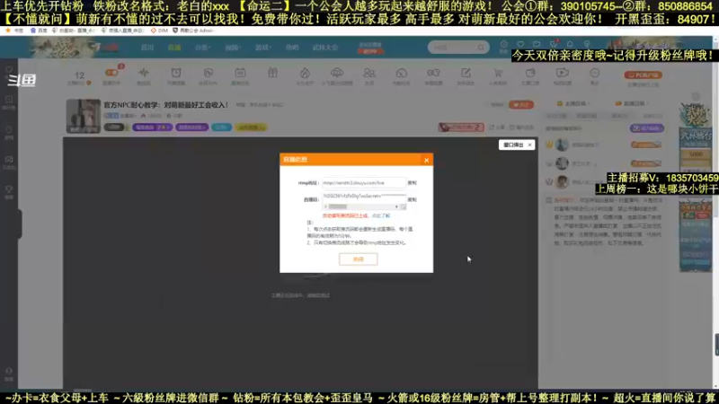Image resolution: width=719 pixels, height=404 pixels.
Task: Open the shield tool icon
Action: click(x=209, y=73)
